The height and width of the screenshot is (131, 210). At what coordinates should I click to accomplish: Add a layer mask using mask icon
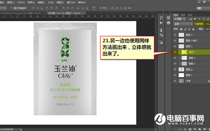tap(190, 129)
